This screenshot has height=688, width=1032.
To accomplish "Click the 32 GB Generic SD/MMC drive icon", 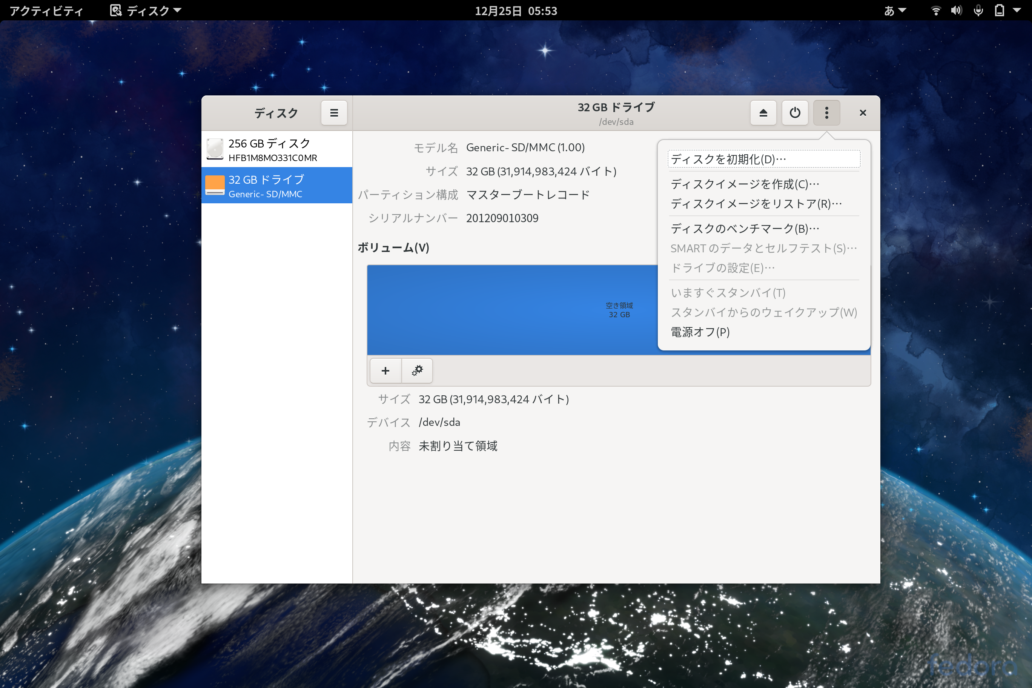I will pos(215,185).
